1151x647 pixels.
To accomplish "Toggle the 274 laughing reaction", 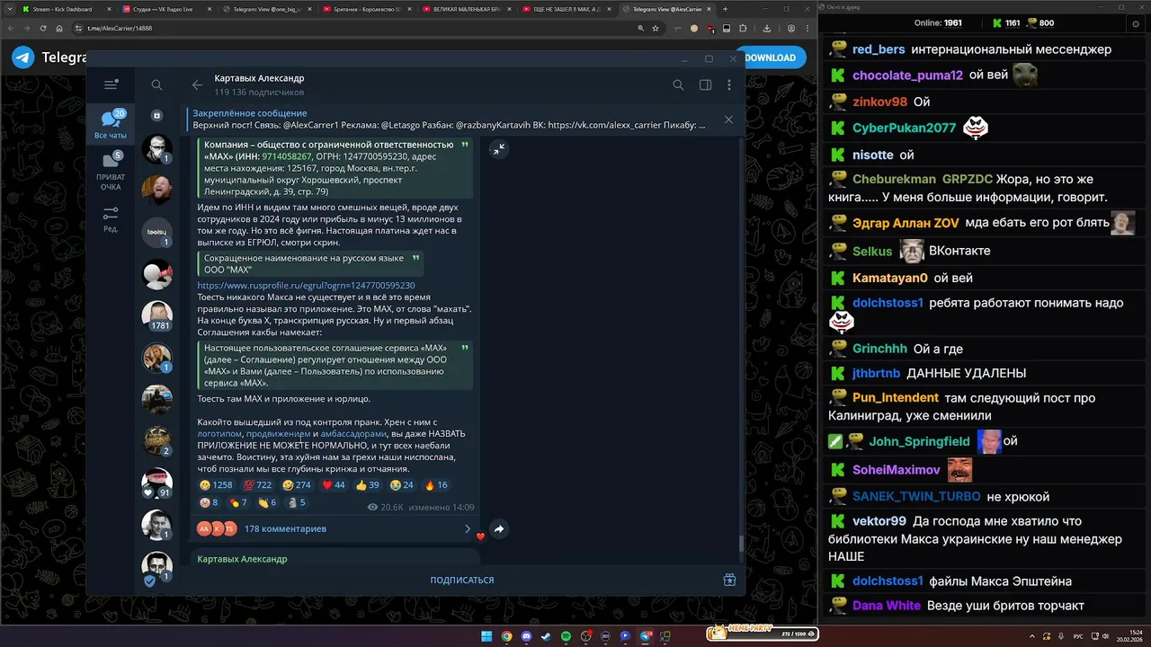I will tap(297, 485).
